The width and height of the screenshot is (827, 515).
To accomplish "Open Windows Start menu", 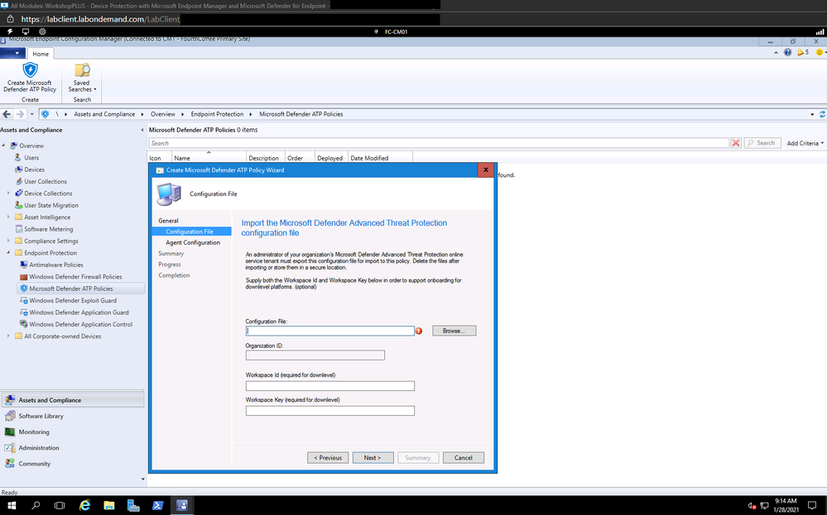I will click(11, 506).
